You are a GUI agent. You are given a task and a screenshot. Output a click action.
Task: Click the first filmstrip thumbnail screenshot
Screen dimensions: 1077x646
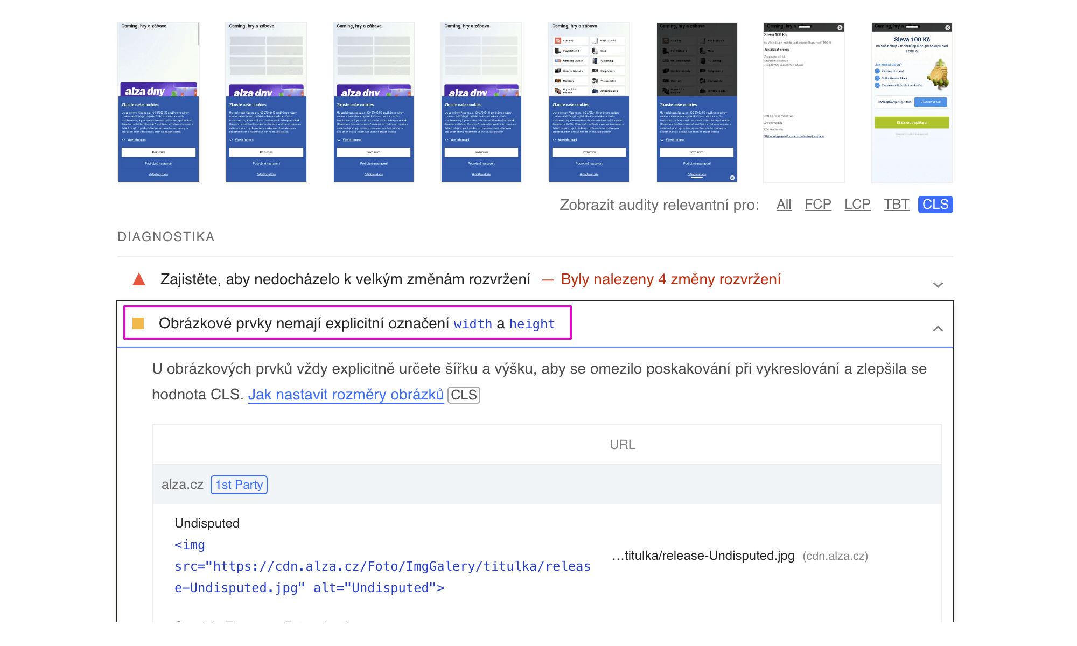[158, 101]
